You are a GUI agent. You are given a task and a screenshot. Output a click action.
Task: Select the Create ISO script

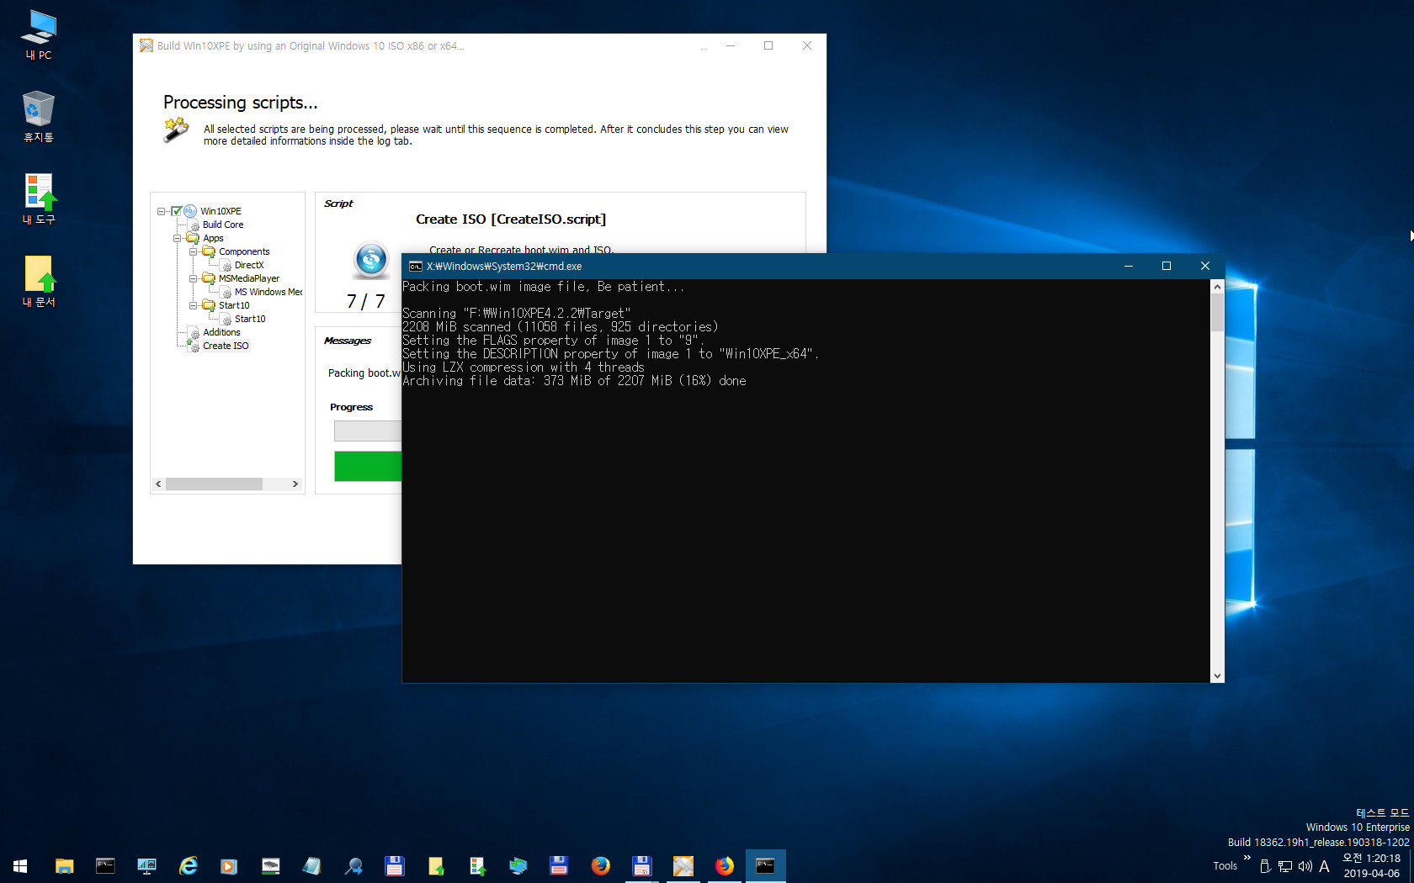coord(226,346)
